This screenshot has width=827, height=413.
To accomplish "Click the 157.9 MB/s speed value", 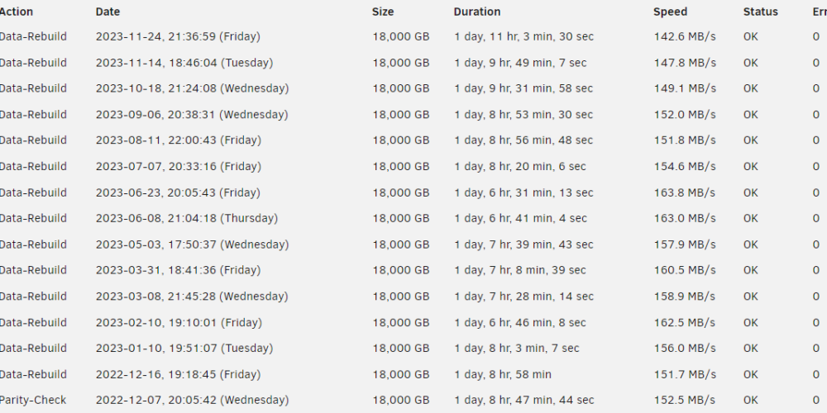I will click(685, 244).
